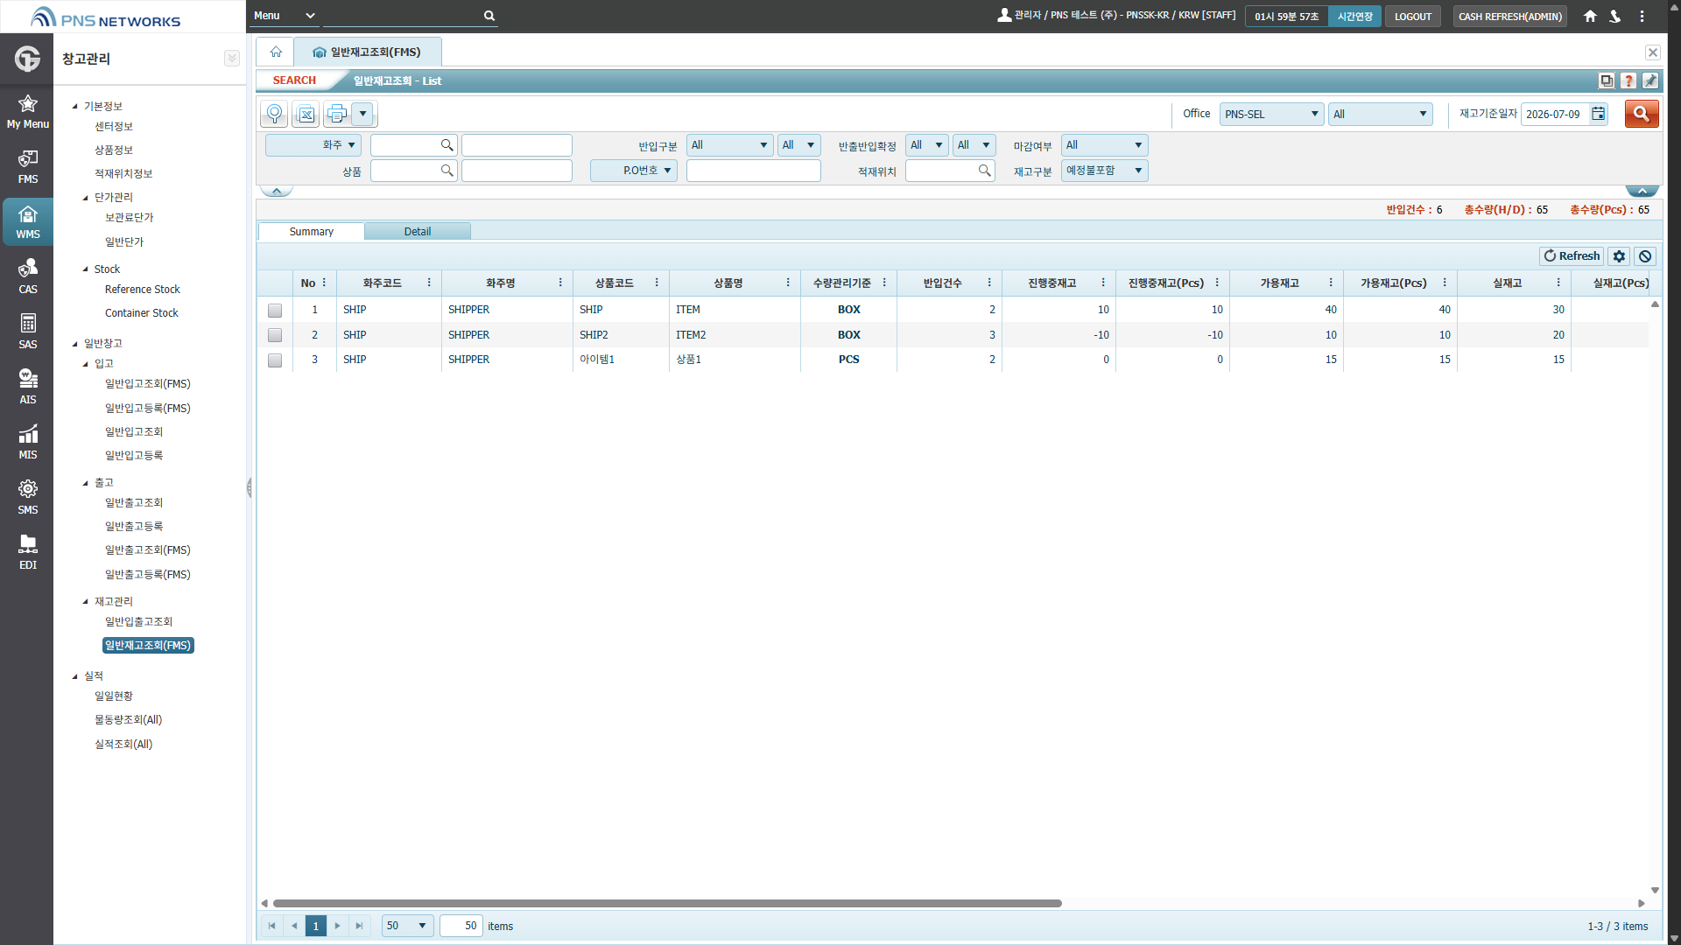Click CASH REFRESH(ADMIN) button
Viewport: 1681px width, 945px height.
pos(1509,16)
